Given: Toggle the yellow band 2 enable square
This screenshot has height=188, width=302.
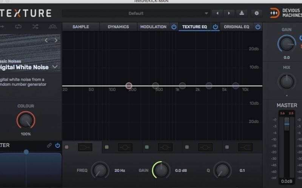Looking at the screenshot, I should [x=107, y=147].
